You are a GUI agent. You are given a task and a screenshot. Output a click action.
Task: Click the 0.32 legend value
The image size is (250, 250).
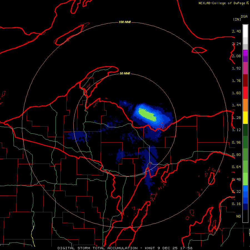(x=236, y=192)
